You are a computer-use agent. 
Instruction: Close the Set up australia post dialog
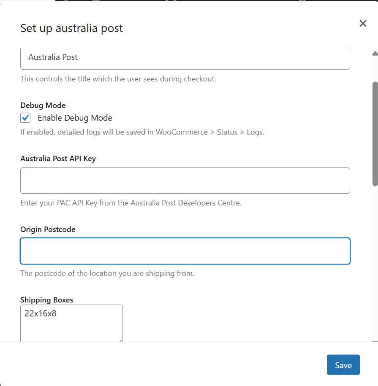pos(363,23)
